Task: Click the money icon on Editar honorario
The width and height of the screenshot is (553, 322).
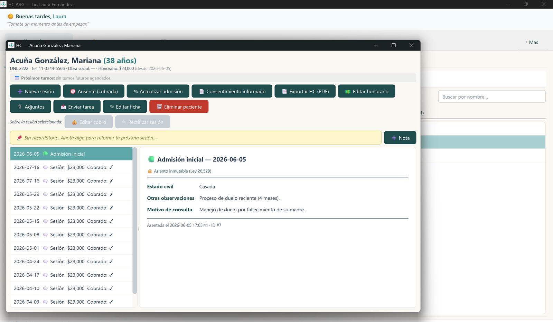Action: [348, 92]
